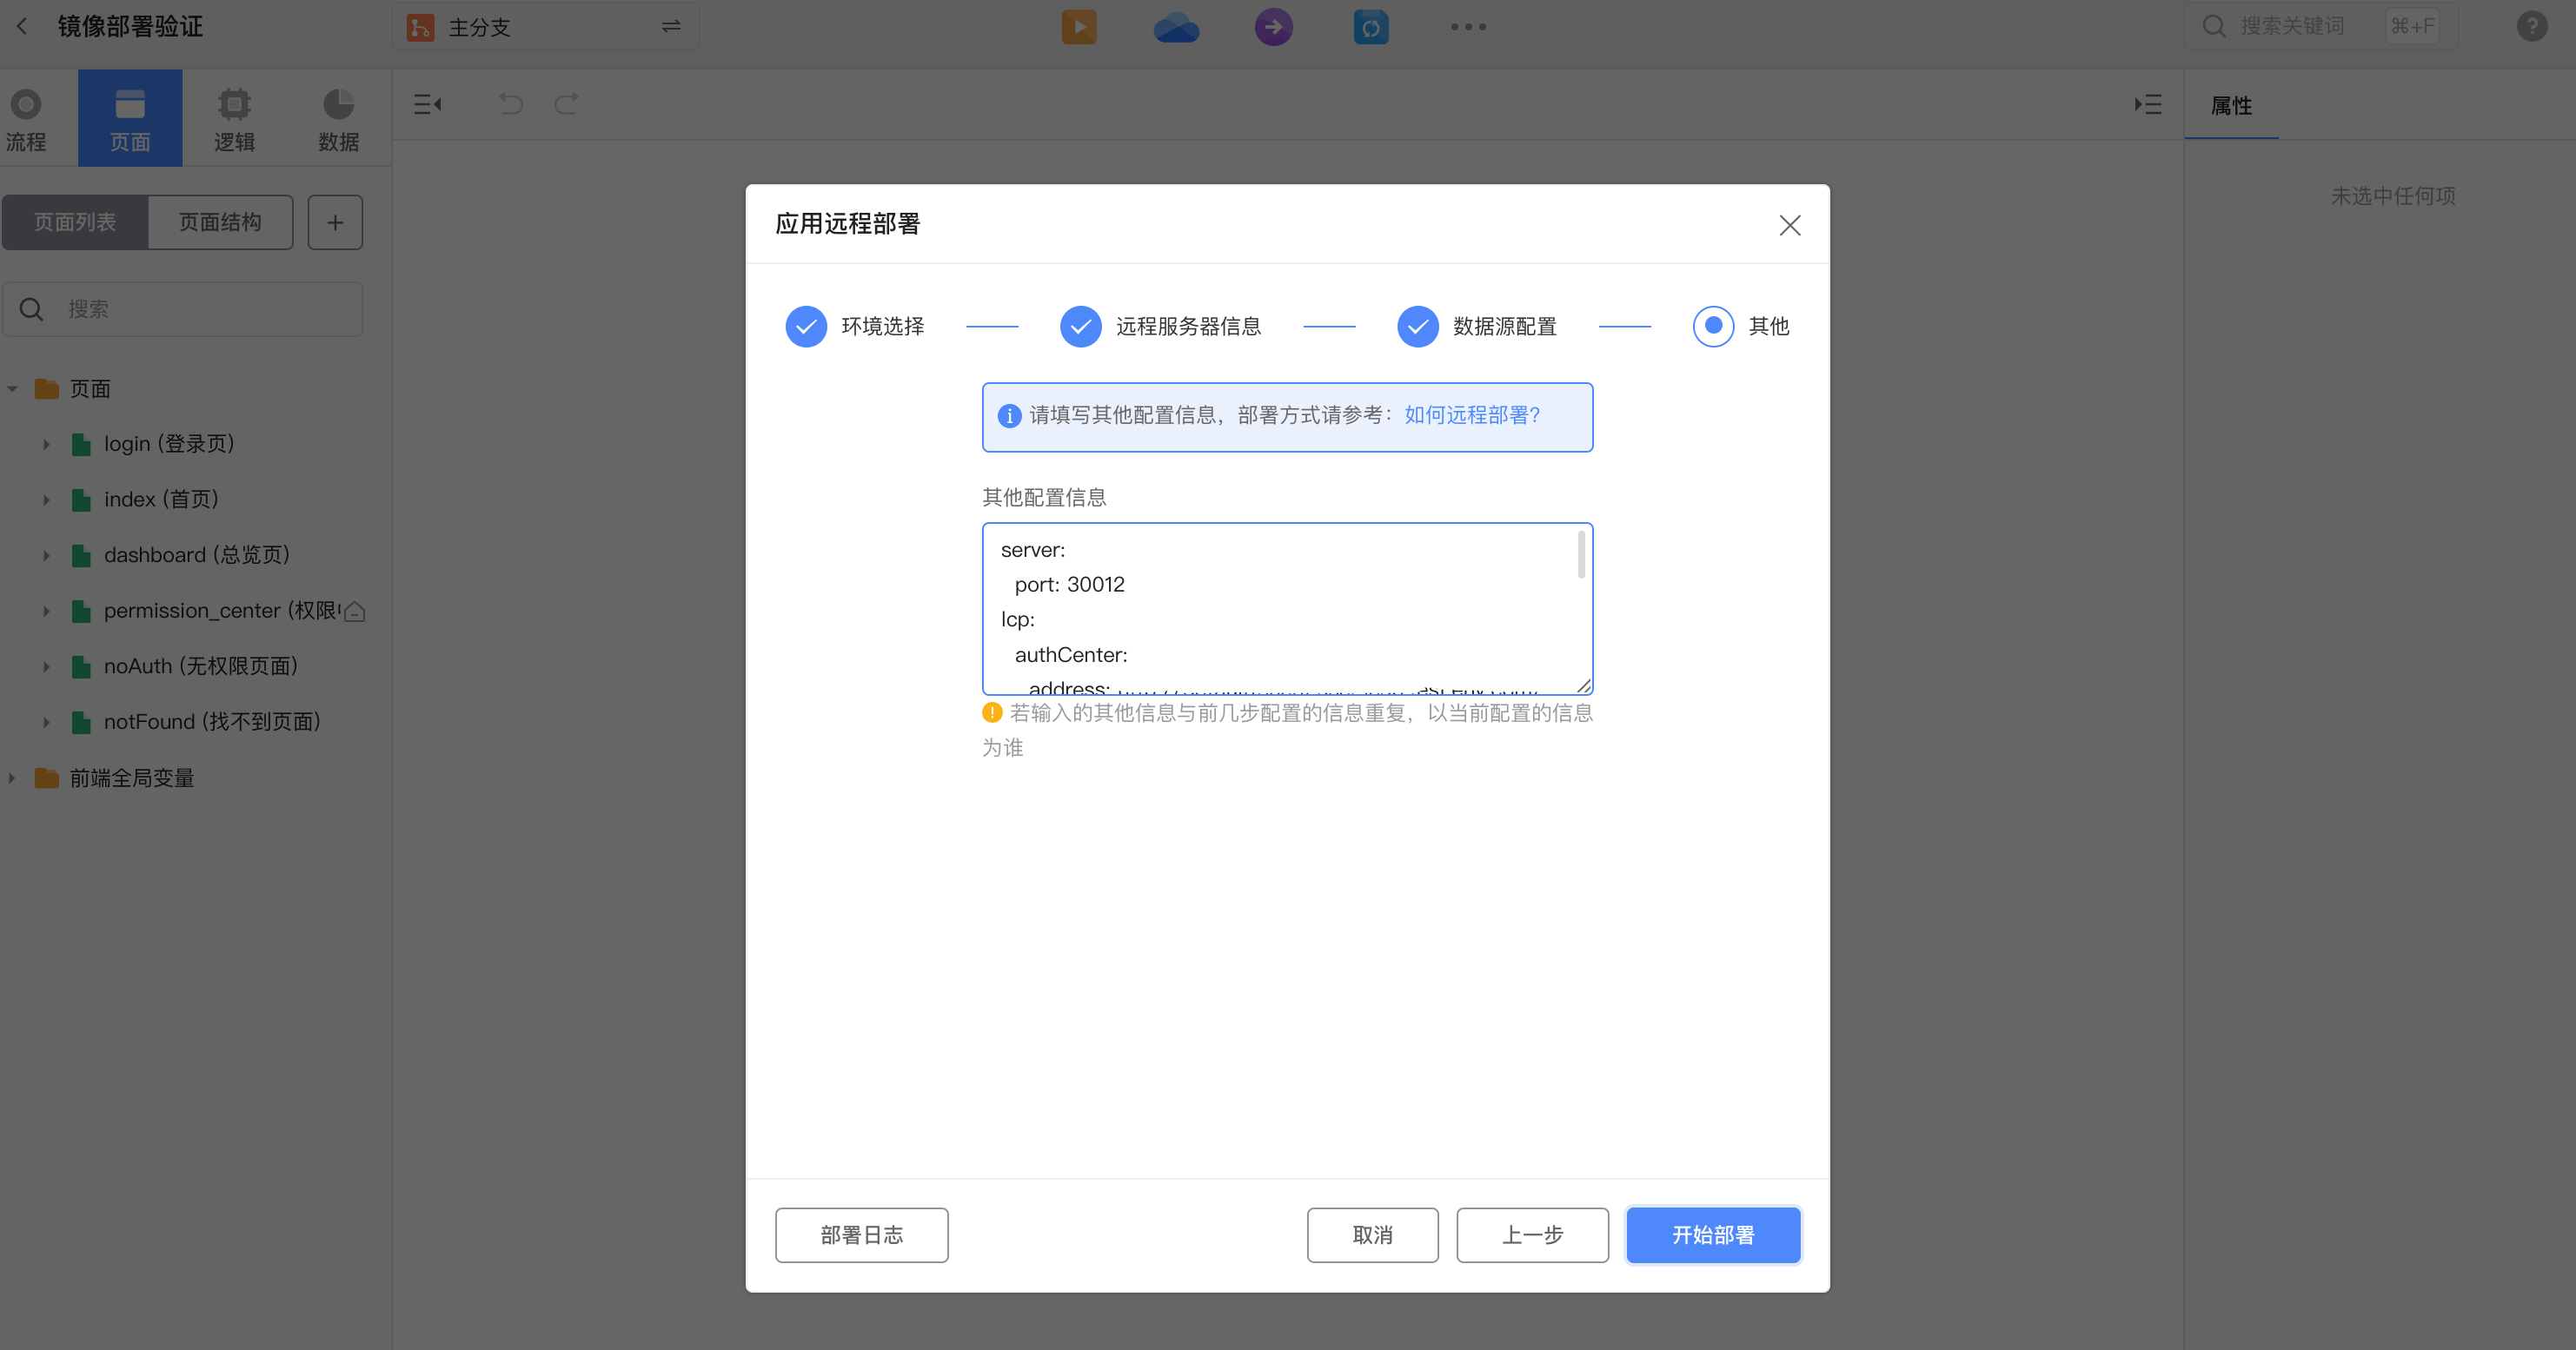Open the 页面 tab
2576x1350 pixels.
[130, 118]
